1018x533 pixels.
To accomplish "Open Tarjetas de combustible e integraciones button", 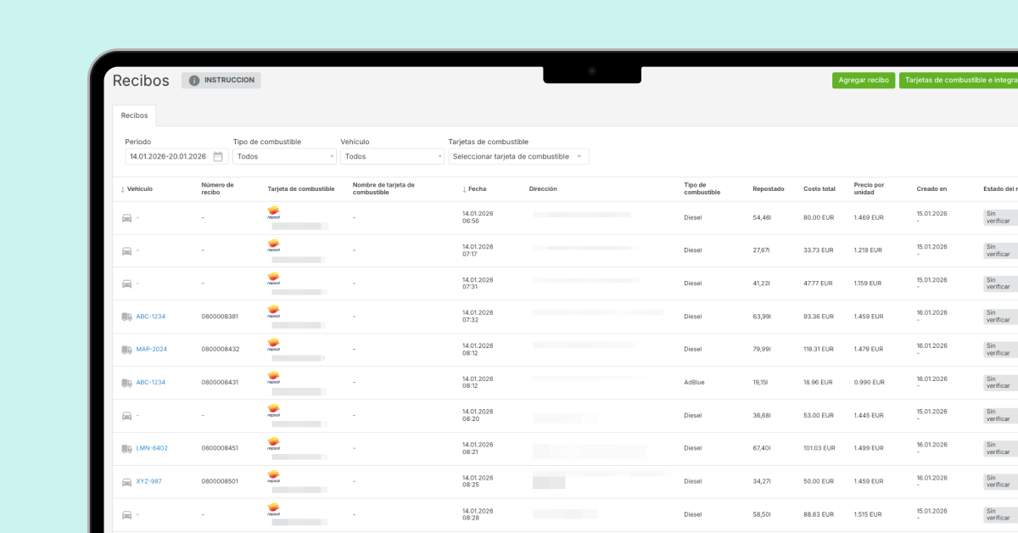I will [x=959, y=81].
